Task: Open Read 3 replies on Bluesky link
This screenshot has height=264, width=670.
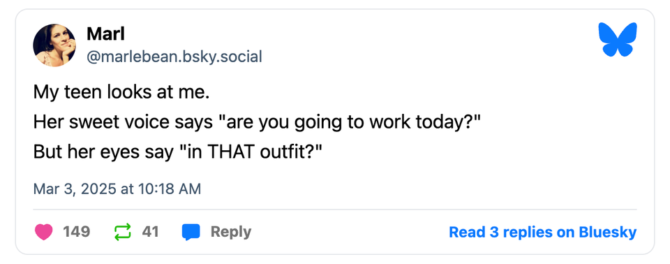Action: pyautogui.click(x=543, y=232)
